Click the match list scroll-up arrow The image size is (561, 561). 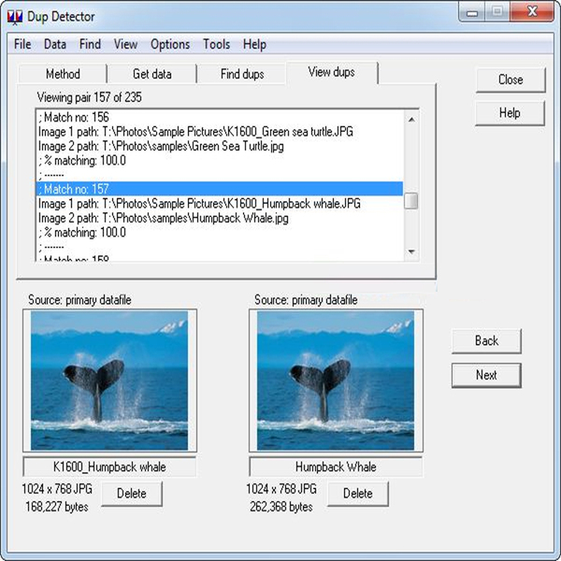tap(411, 120)
